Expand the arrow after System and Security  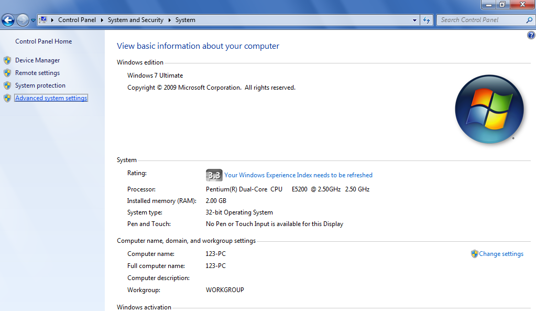(169, 20)
